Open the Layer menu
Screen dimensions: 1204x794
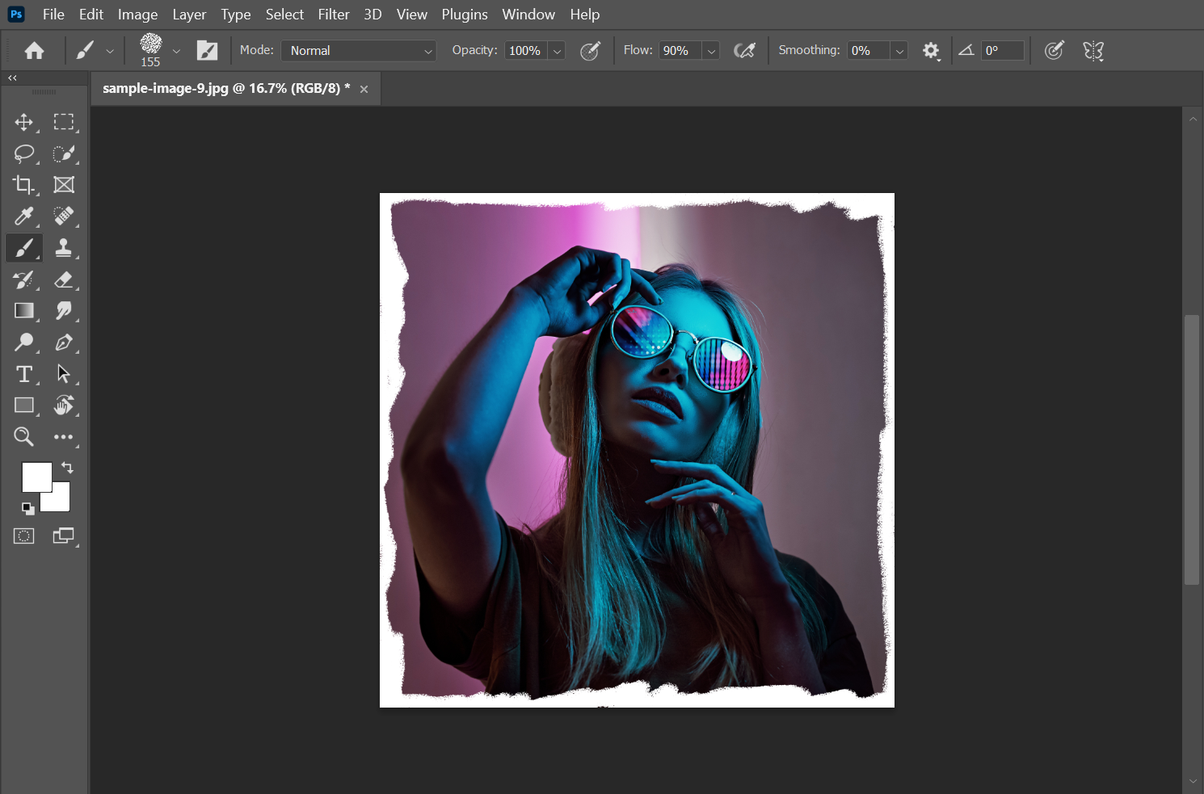click(x=189, y=15)
